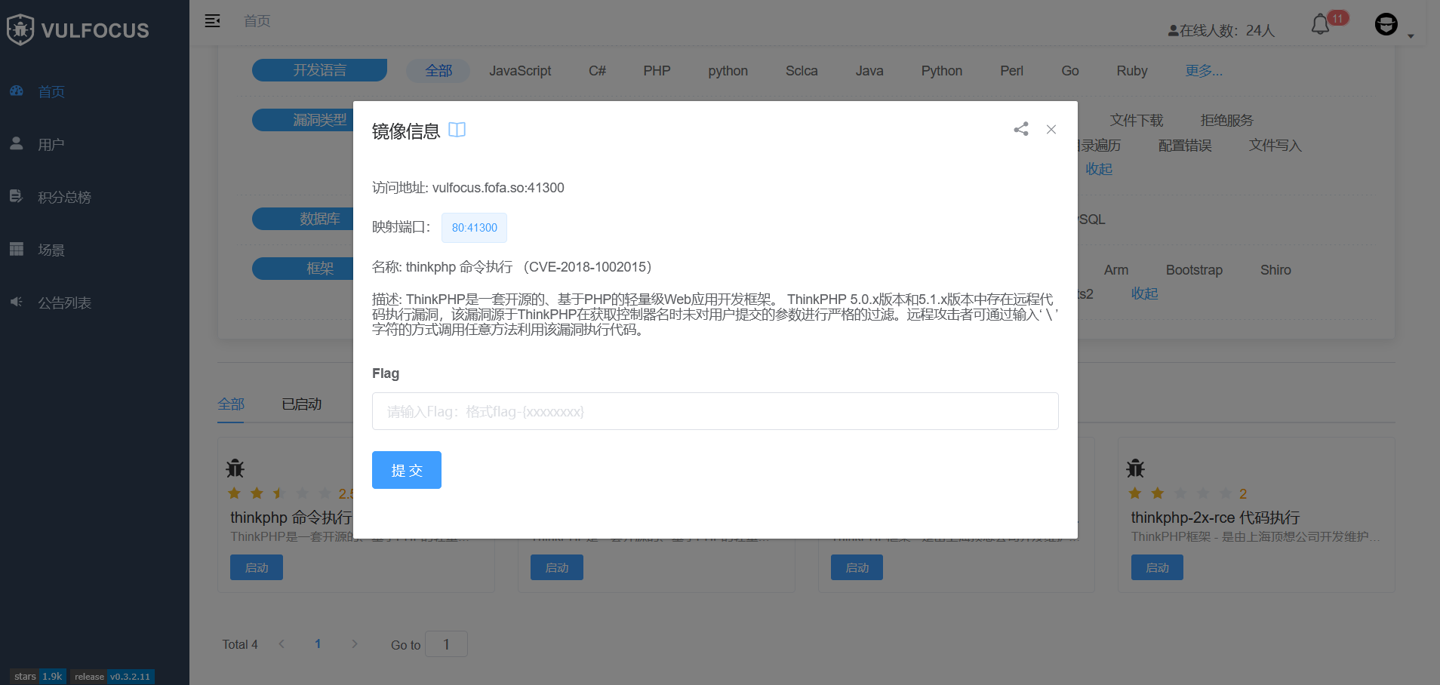Click the book icon beside 镜像信息 title
The image size is (1440, 685).
pos(457,129)
